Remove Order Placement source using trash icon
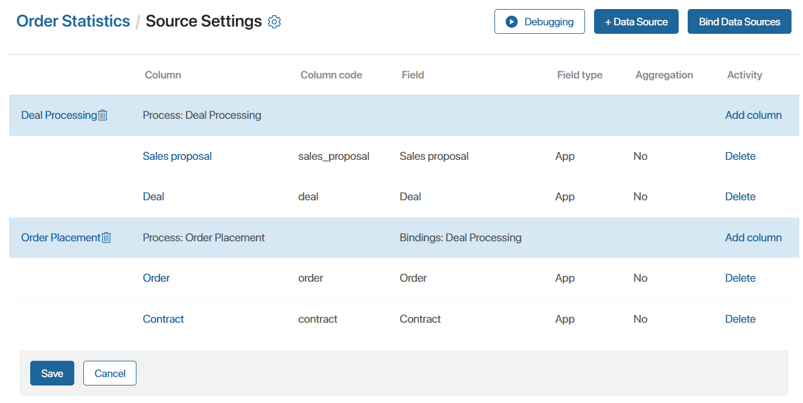The image size is (803, 403). tap(106, 238)
